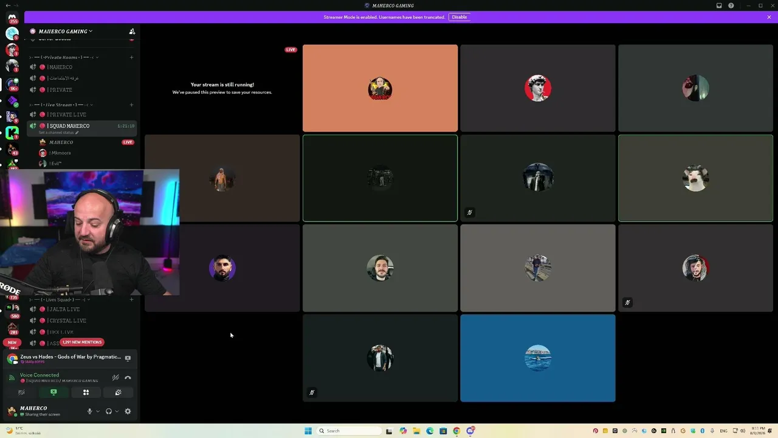This screenshot has width=778, height=438.
Task: Open server with 1K+ badge in sidebar
Action: point(12,83)
